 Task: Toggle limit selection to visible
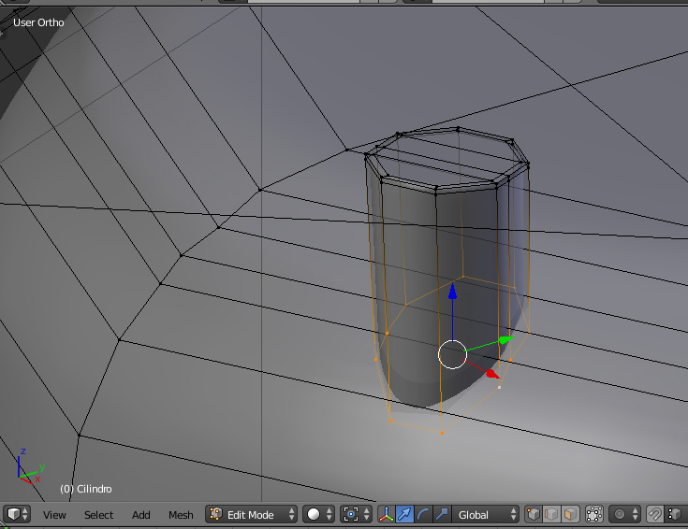coord(593,514)
